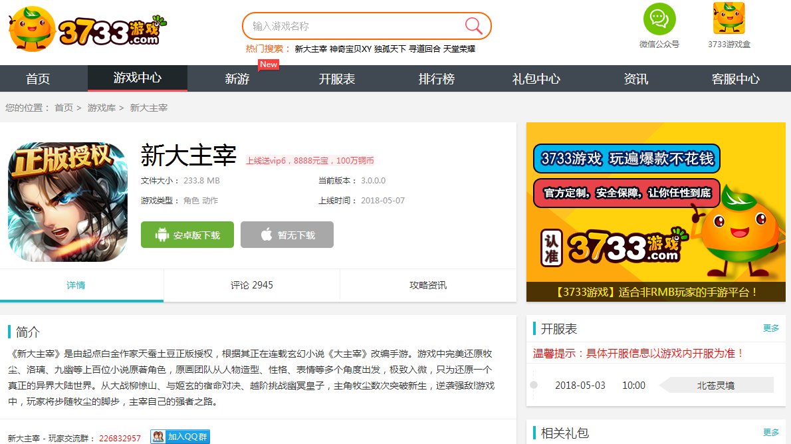The width and height of the screenshot is (791, 444).
Task: Click 更多 link beside 开服表
Action: 771,328
